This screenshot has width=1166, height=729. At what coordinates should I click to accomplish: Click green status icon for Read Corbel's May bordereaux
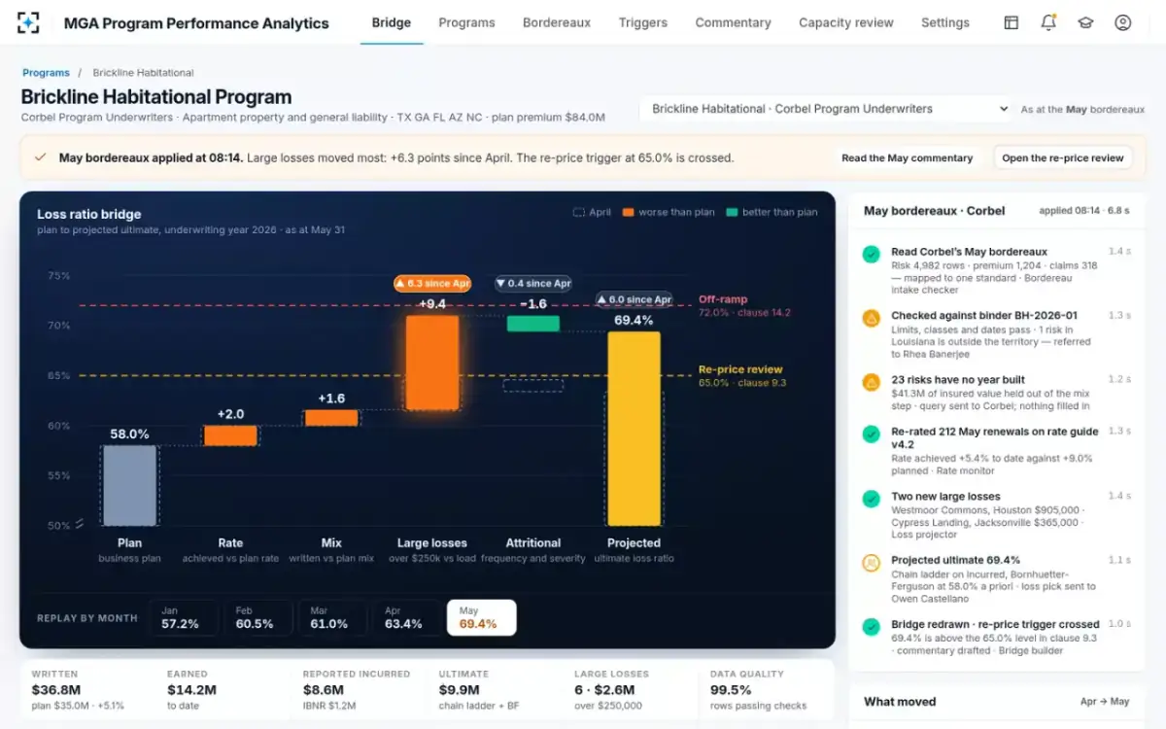pyautogui.click(x=872, y=254)
